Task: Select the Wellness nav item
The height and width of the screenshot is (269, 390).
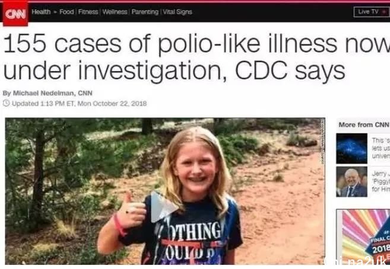Action: click(x=115, y=12)
